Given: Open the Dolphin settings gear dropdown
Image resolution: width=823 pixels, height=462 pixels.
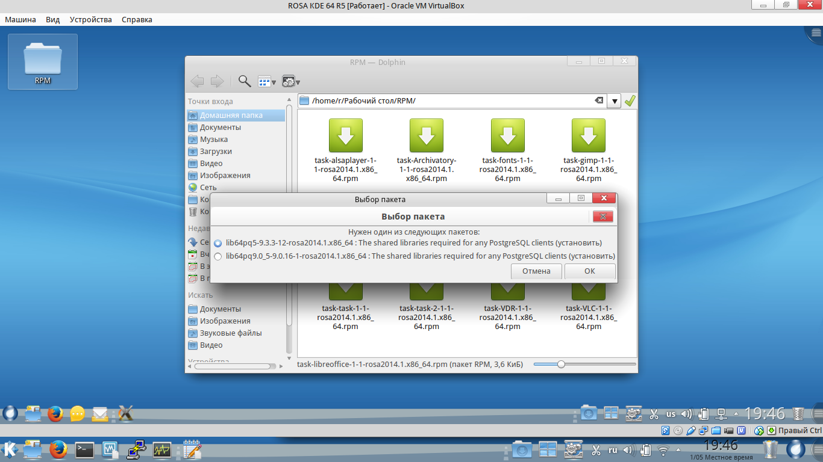Looking at the screenshot, I should tap(290, 81).
